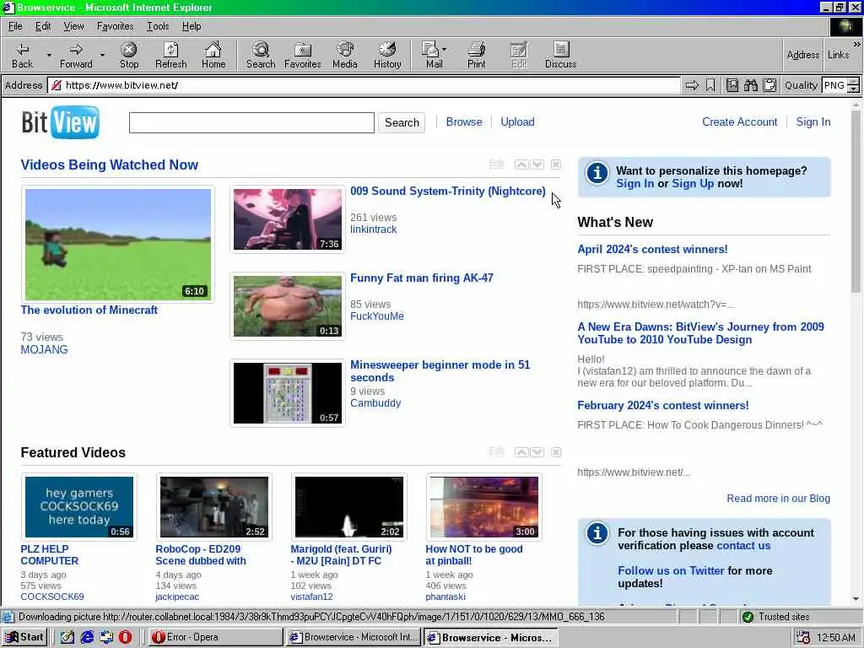Click the Forward toolbar button
Viewport: 864px width, 648px height.
[x=76, y=55]
